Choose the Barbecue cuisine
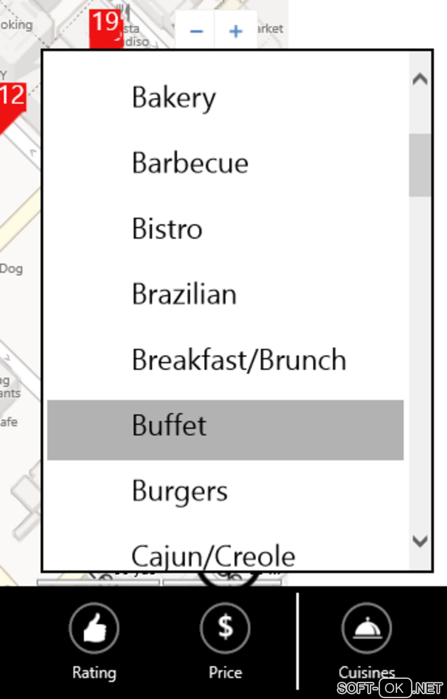 (x=190, y=163)
